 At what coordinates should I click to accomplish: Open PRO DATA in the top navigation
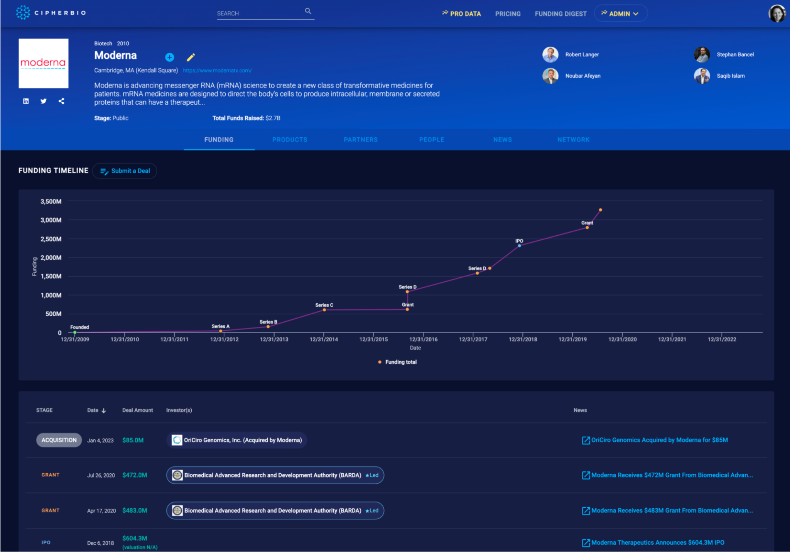point(461,14)
